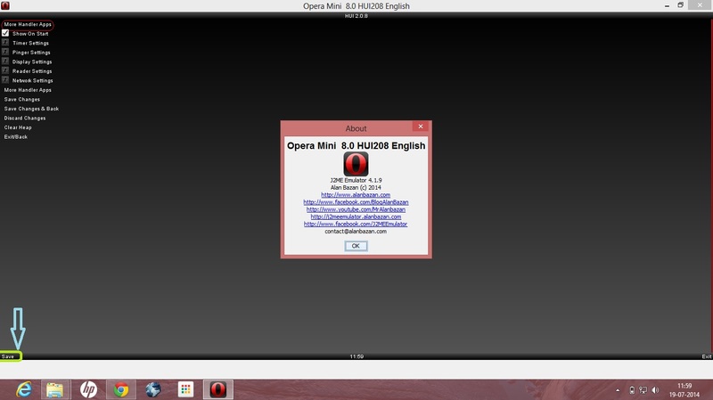Open the j2meemulator.alanbazan.com link
The image size is (713, 400).
click(x=356, y=216)
